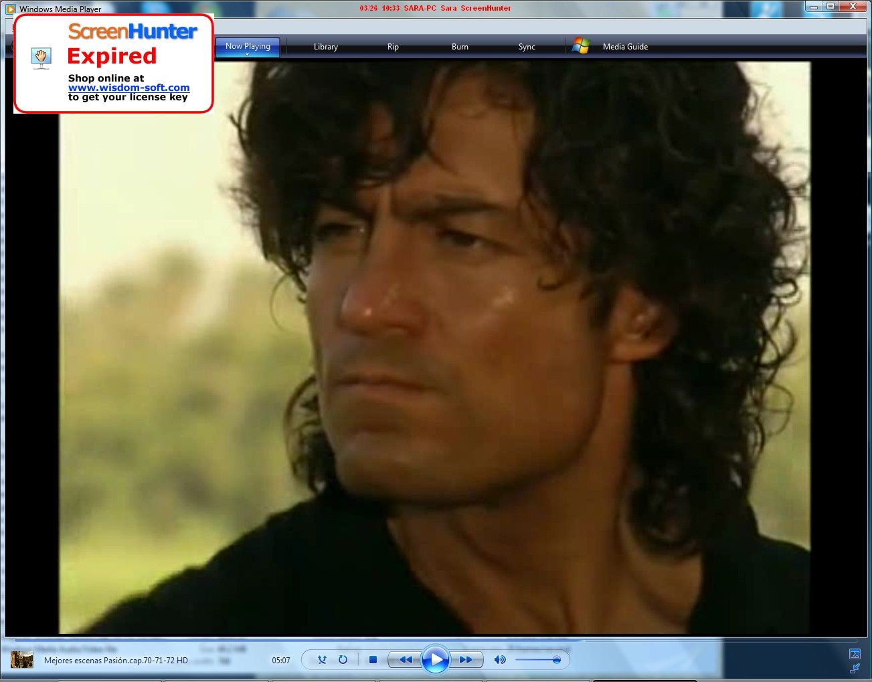Click the Next (fast forward) button
Screen dimensions: 872x682
click(466, 660)
